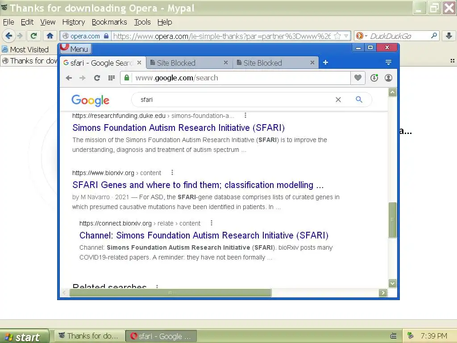Close the sfari Google Search tab

pos(139,63)
